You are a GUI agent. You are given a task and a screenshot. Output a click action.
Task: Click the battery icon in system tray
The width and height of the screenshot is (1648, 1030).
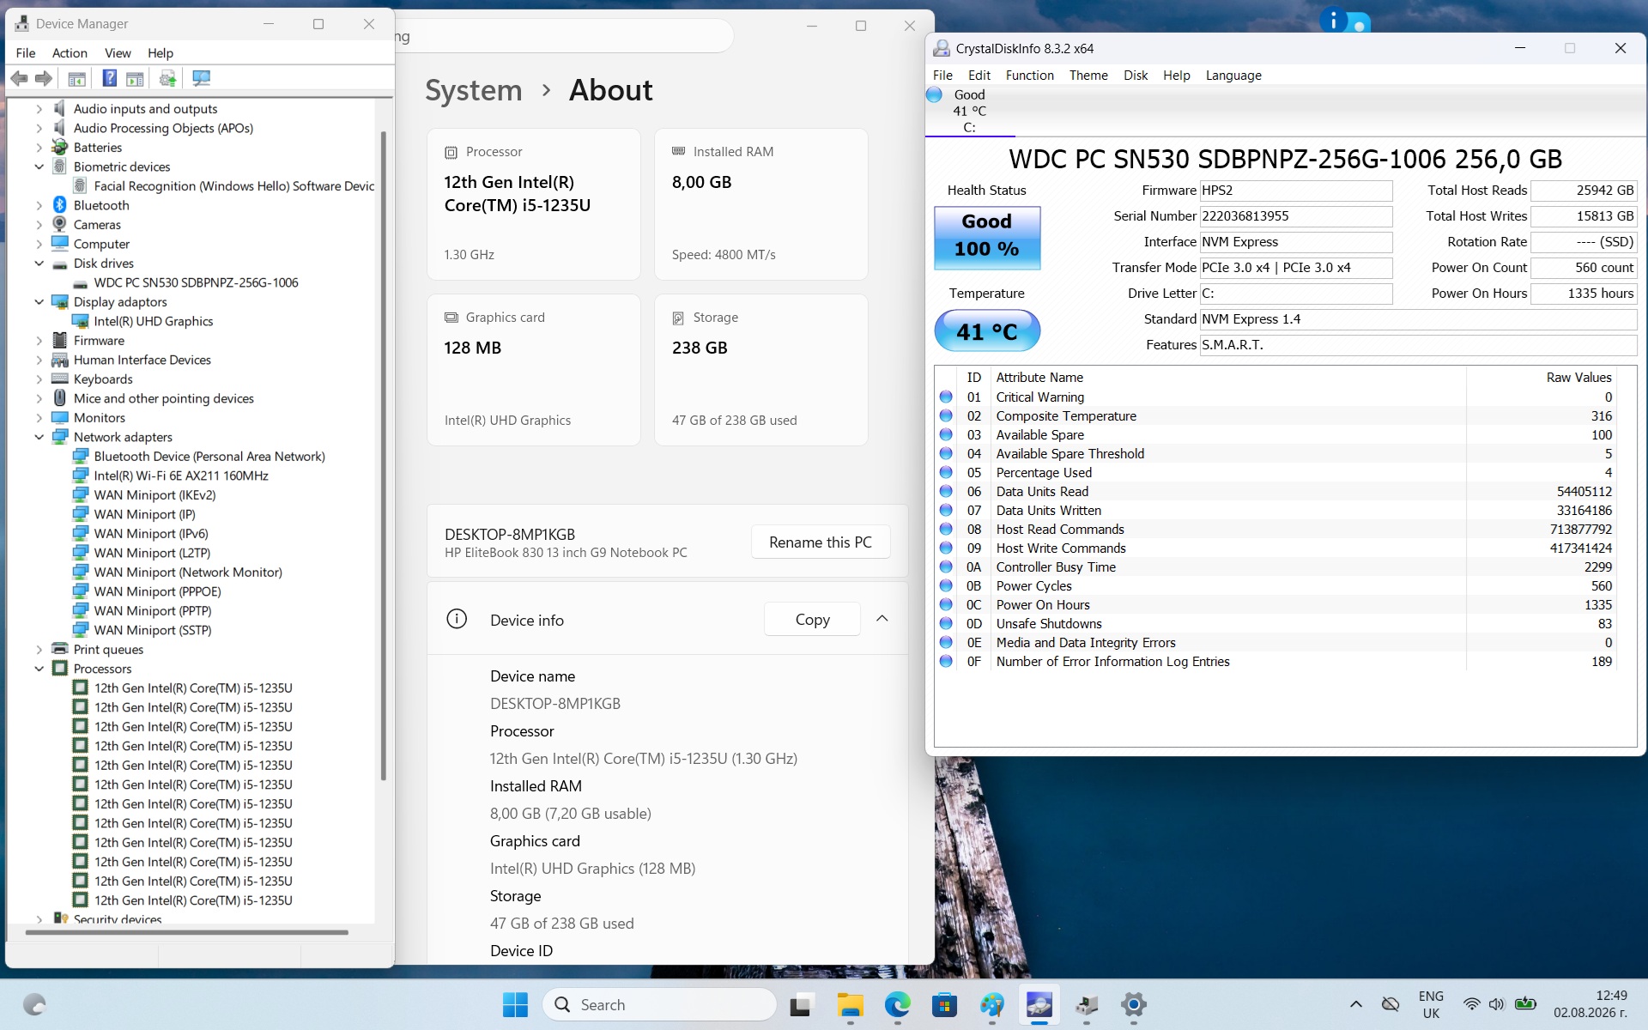1525,1003
